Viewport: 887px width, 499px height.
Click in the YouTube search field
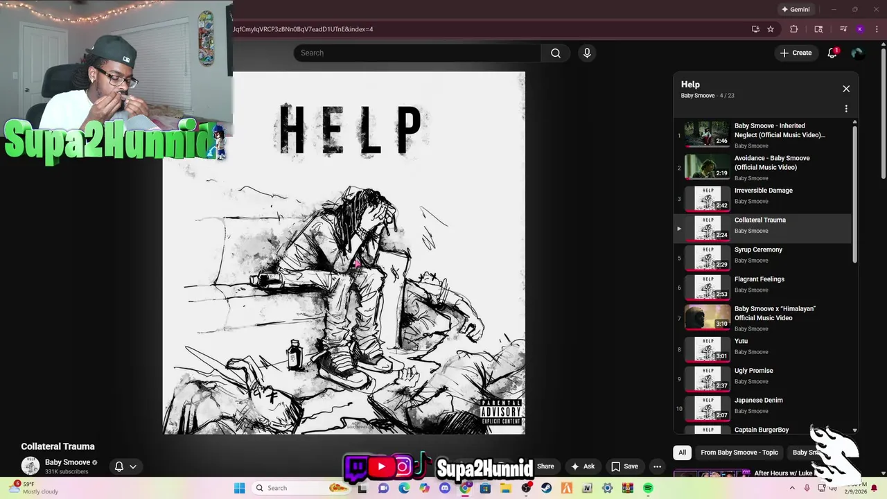point(417,53)
